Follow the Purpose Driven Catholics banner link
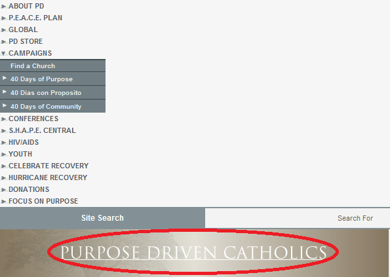The width and height of the screenshot is (390, 277). tap(193, 252)
